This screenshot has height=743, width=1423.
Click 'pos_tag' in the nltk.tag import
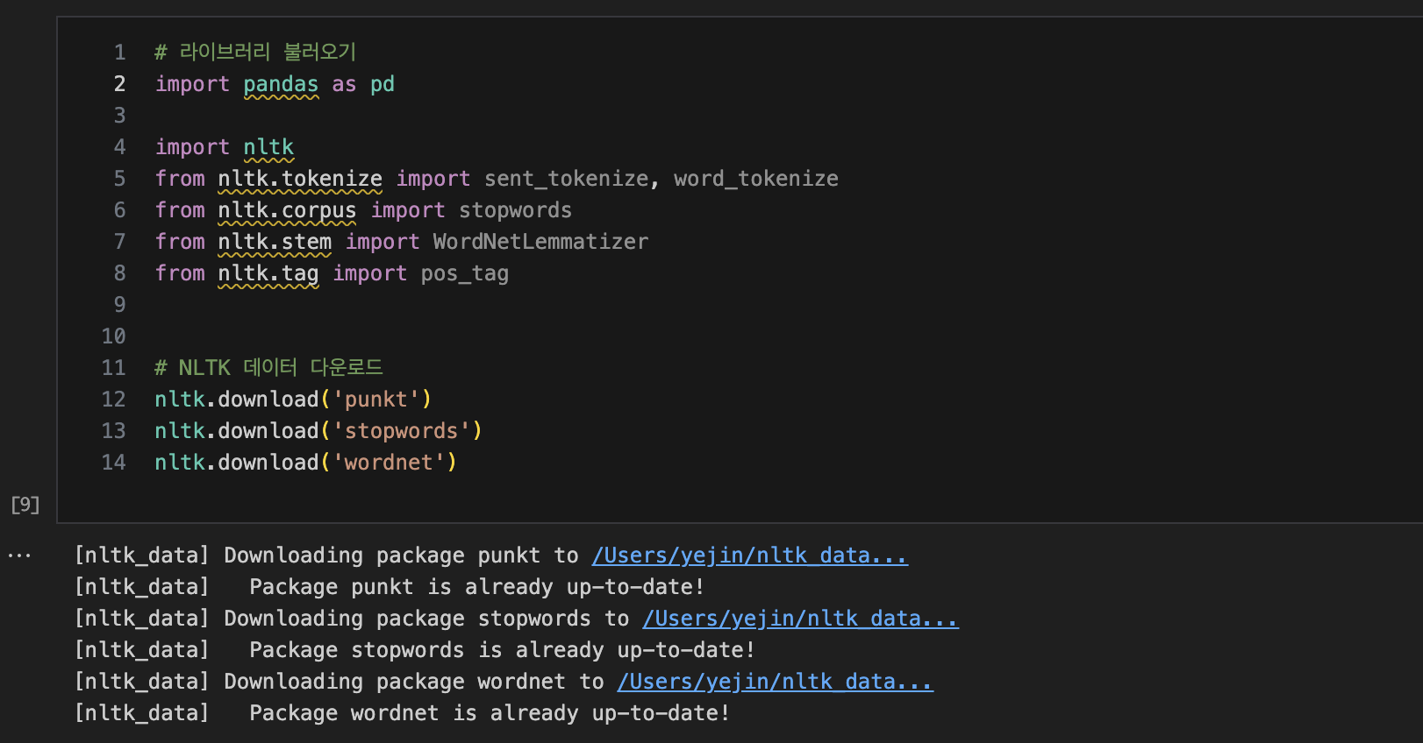coord(465,273)
